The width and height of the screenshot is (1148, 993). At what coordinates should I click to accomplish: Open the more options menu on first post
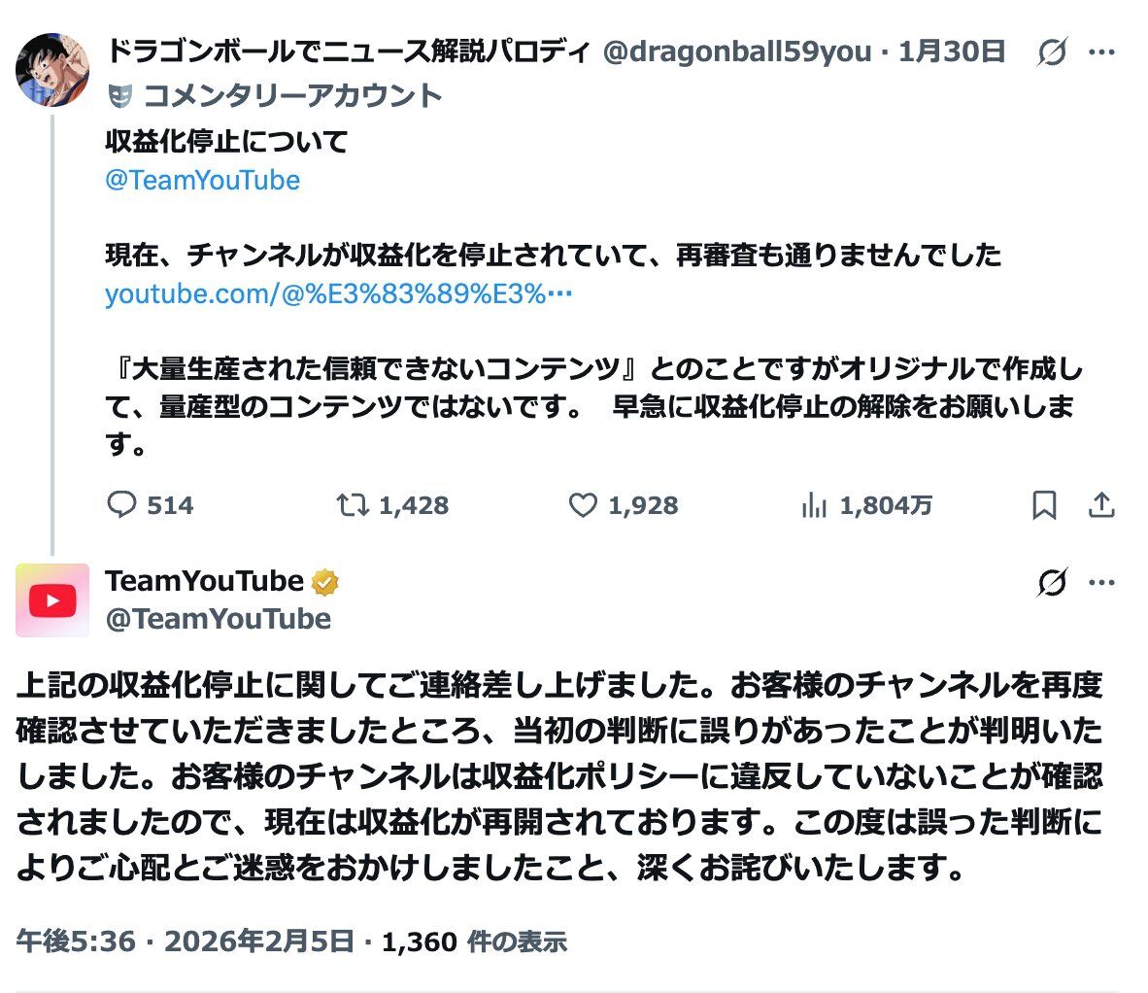pyautogui.click(x=1101, y=52)
